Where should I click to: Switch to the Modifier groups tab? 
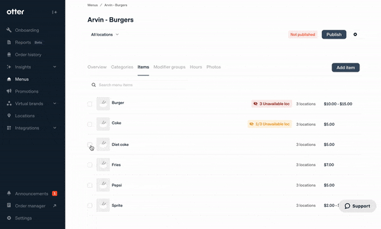click(x=170, y=67)
